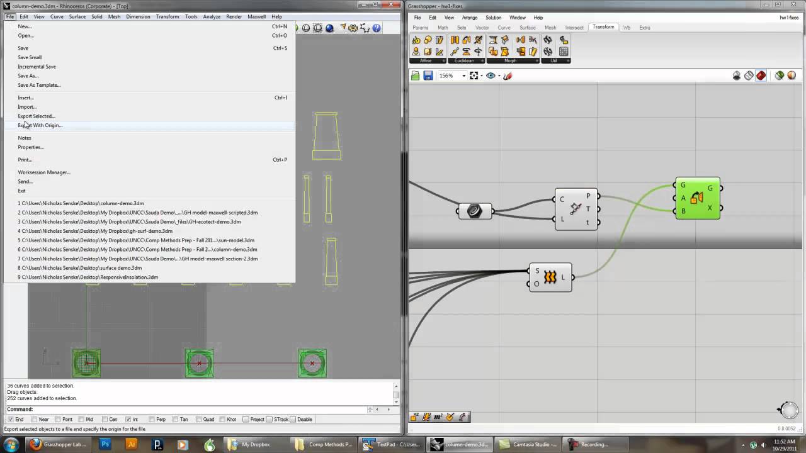Open the 156% zoom level dropdown

464,75
